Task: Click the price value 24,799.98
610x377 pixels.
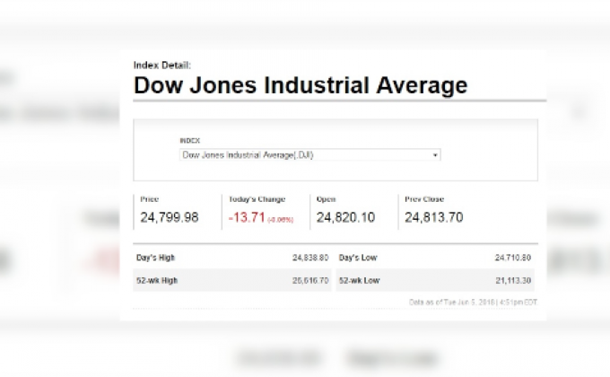Action: (170, 217)
